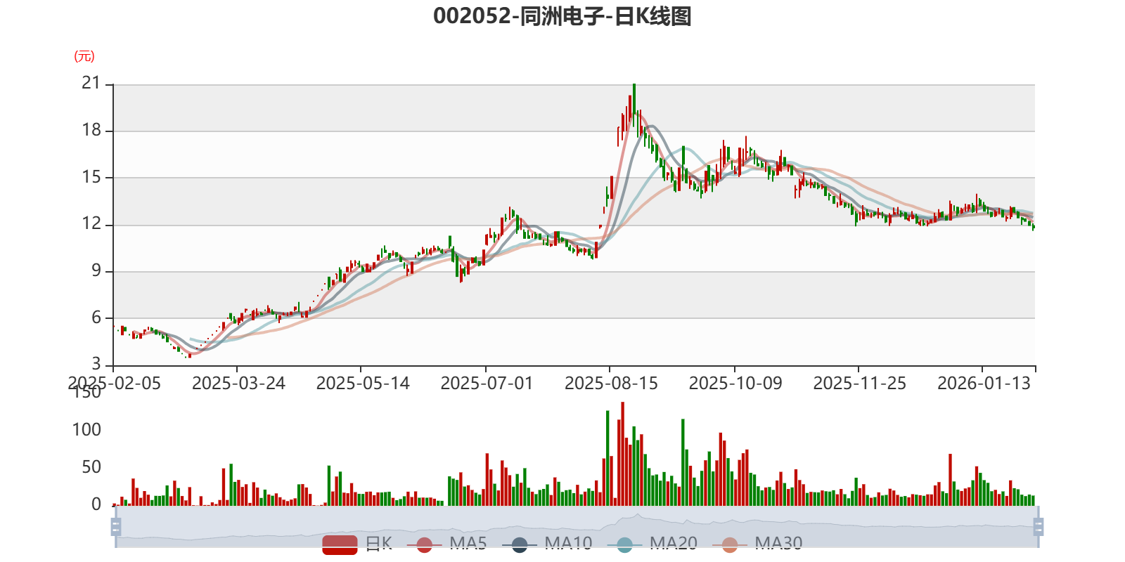
Task: Toggle the MA30 legend entry
Action: [x=757, y=544]
